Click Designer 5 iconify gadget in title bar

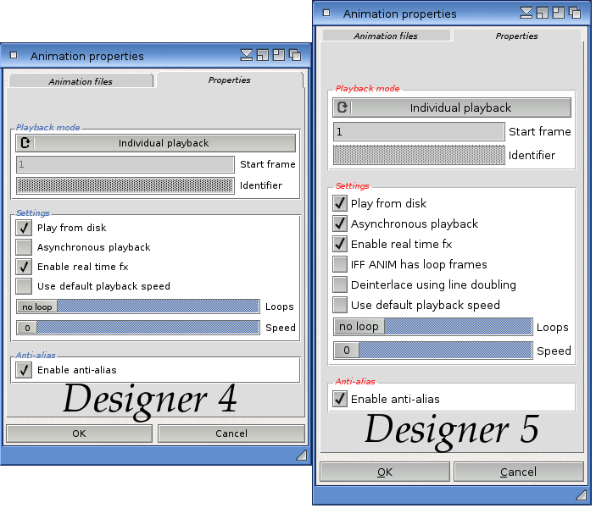[526, 13]
